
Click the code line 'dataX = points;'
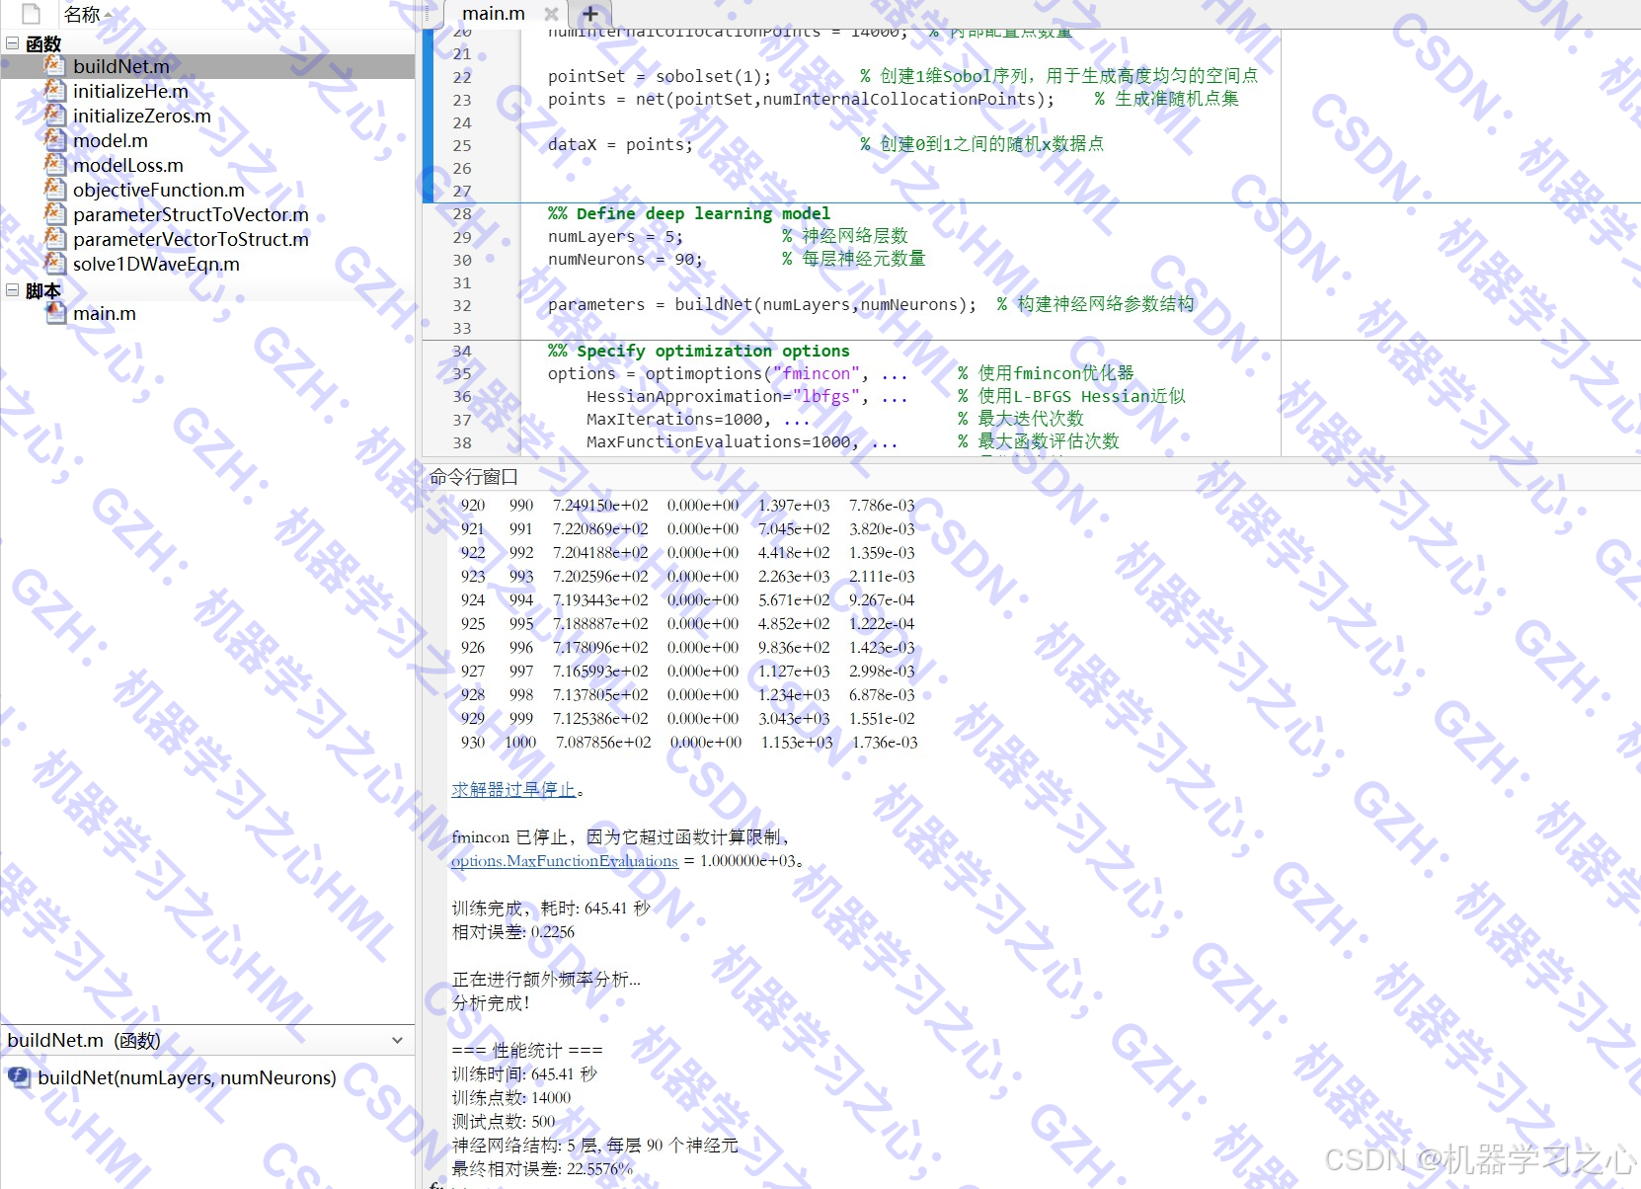[x=620, y=144]
